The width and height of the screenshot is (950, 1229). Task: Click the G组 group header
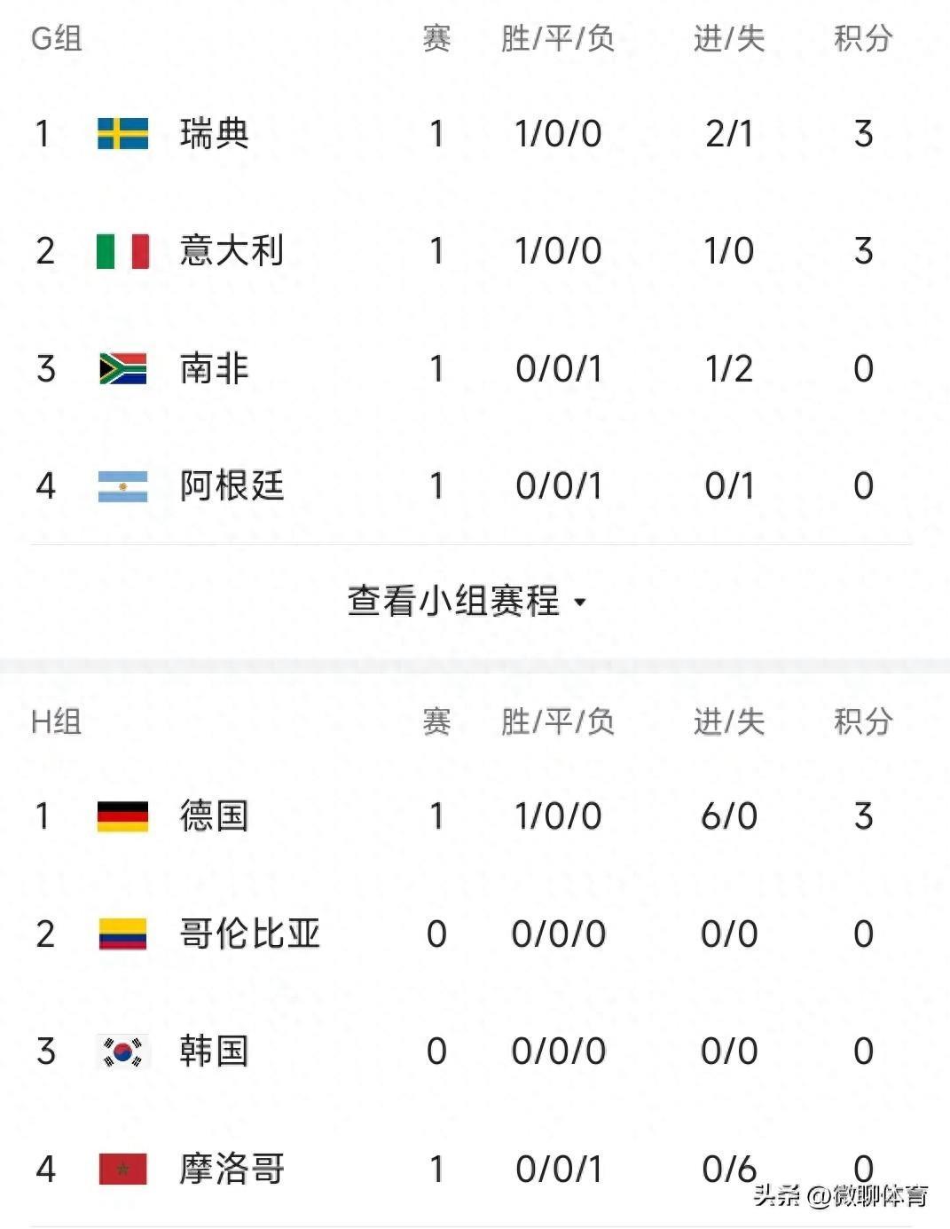[x=56, y=38]
